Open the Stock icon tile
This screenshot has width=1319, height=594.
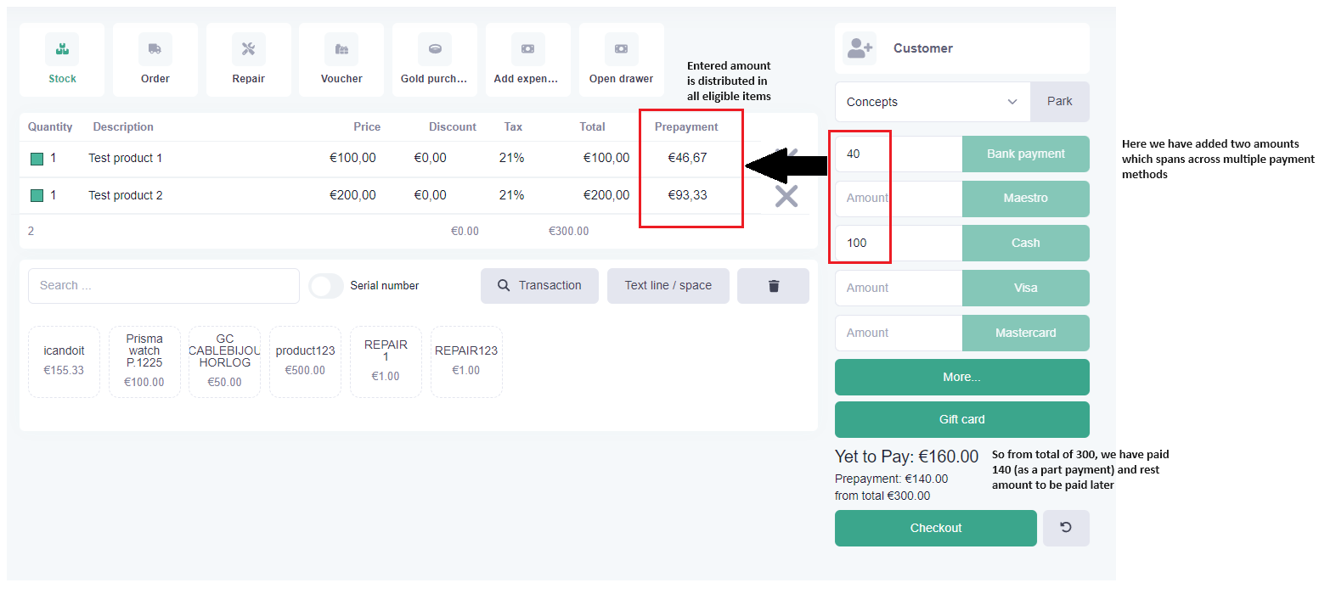coord(62,49)
